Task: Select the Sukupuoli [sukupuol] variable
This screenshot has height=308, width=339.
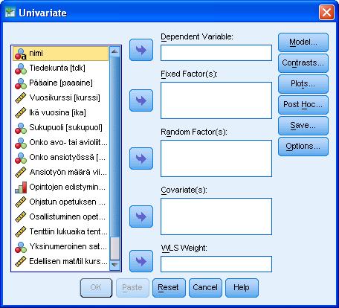Action: point(61,128)
